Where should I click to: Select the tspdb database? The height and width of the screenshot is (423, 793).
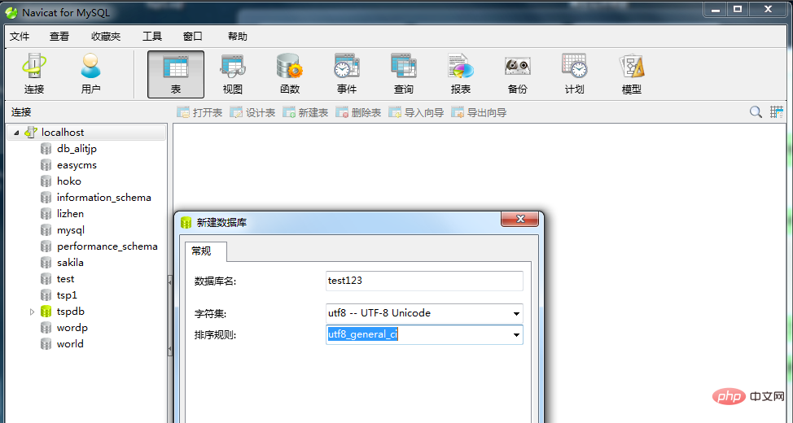pyautogui.click(x=70, y=312)
